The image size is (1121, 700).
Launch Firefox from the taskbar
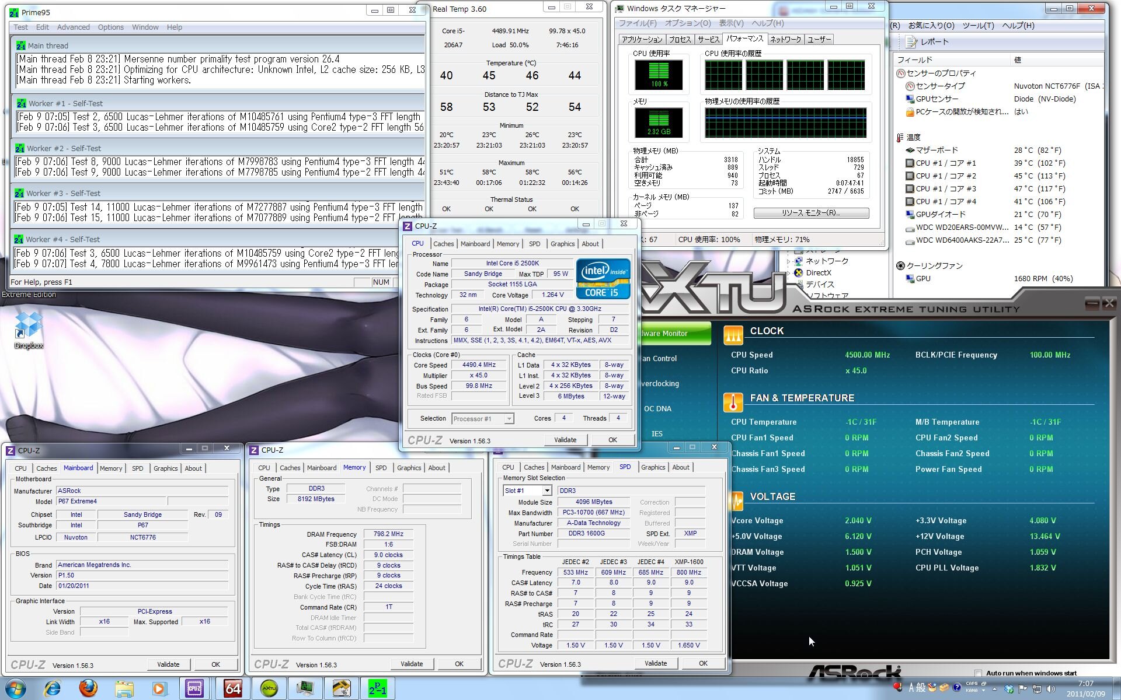(88, 688)
